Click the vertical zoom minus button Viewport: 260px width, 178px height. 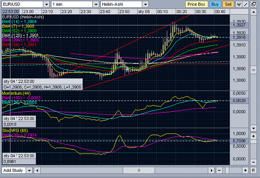(x=253, y=162)
